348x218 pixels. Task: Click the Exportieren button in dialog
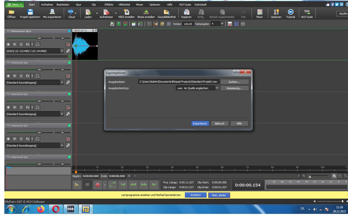click(200, 123)
